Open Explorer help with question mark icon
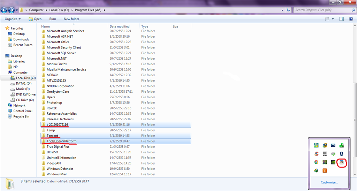Screen dimensions: 357x191 (x=351, y=19)
